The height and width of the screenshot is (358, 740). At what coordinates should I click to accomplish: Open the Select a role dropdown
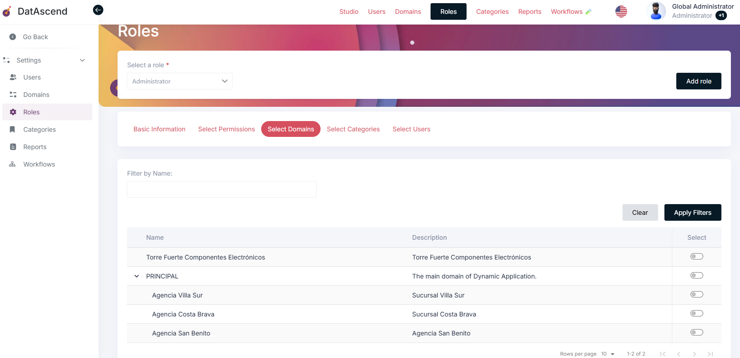pyautogui.click(x=180, y=81)
